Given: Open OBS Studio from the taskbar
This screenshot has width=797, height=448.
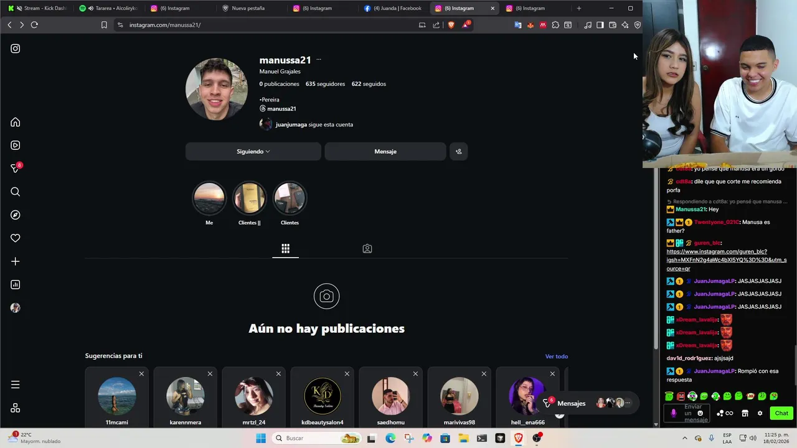Looking at the screenshot, I should click(x=537, y=438).
